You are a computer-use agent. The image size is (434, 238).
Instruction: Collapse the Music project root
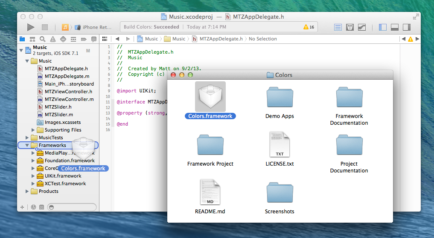[x=21, y=50]
